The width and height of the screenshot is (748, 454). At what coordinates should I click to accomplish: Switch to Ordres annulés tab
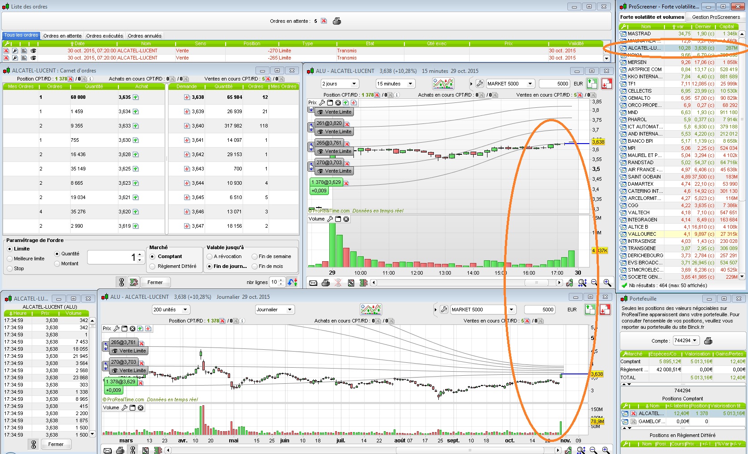(145, 36)
